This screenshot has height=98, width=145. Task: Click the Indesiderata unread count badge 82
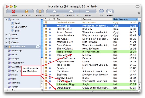[x=38, y=47]
